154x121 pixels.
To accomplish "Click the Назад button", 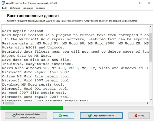I will [x=64, y=116].
